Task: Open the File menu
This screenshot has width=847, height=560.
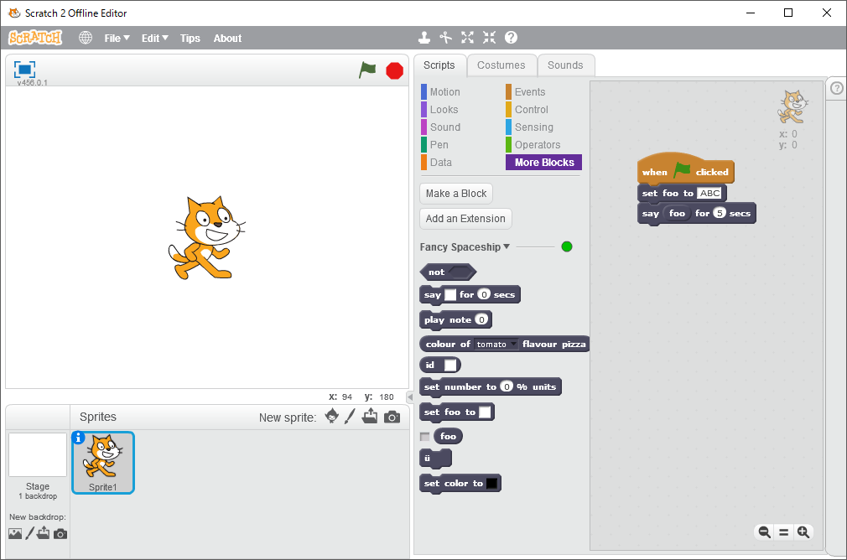Action: [117, 38]
